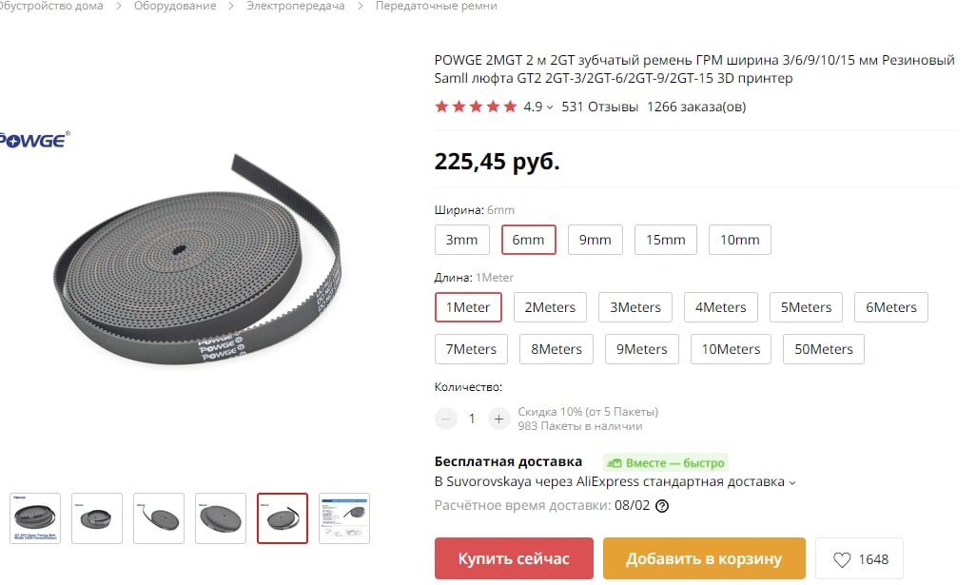
Task: Decrease quantity with the minus button
Action: 446,419
